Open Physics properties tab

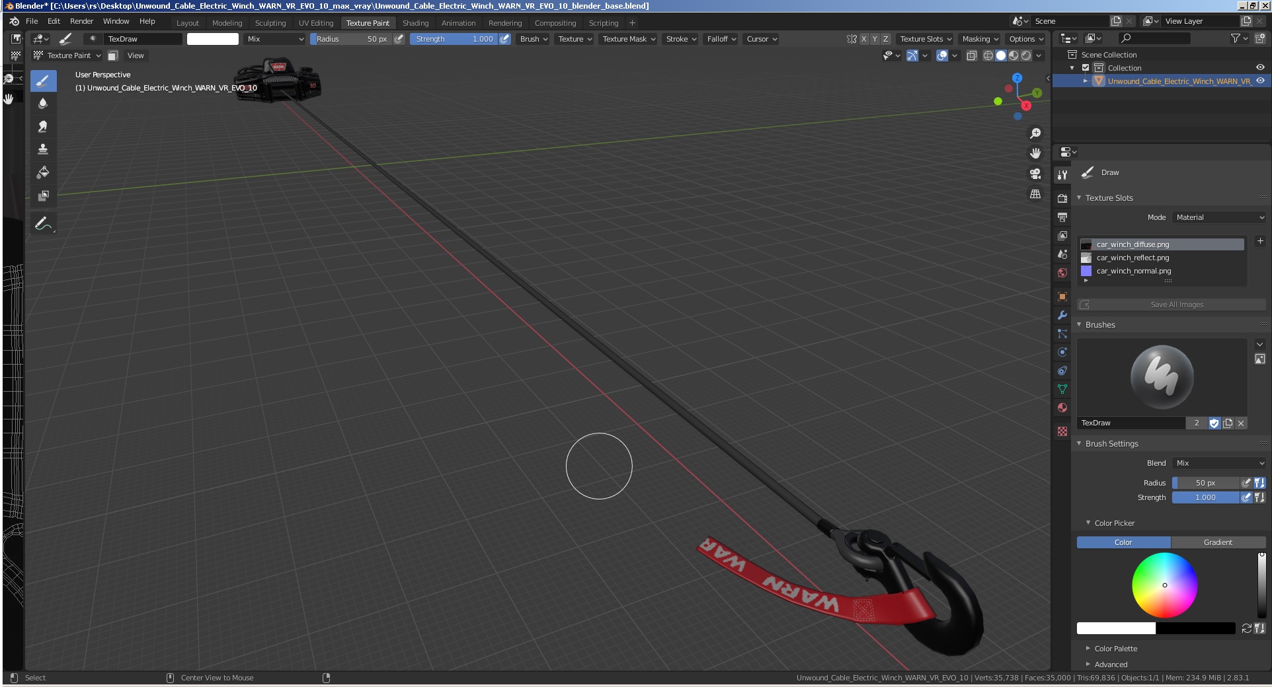click(x=1062, y=352)
